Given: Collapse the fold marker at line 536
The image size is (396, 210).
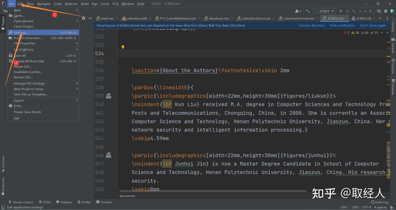Looking at the screenshot, I should pos(117,70).
